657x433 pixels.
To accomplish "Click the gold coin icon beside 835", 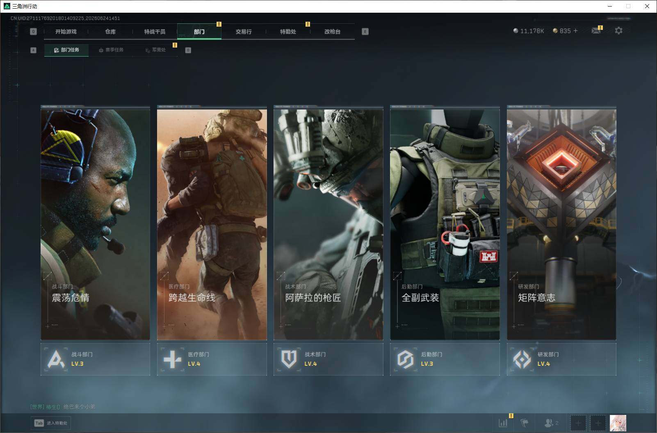I will click(x=555, y=31).
